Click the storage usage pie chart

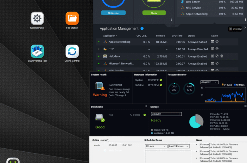196,121
